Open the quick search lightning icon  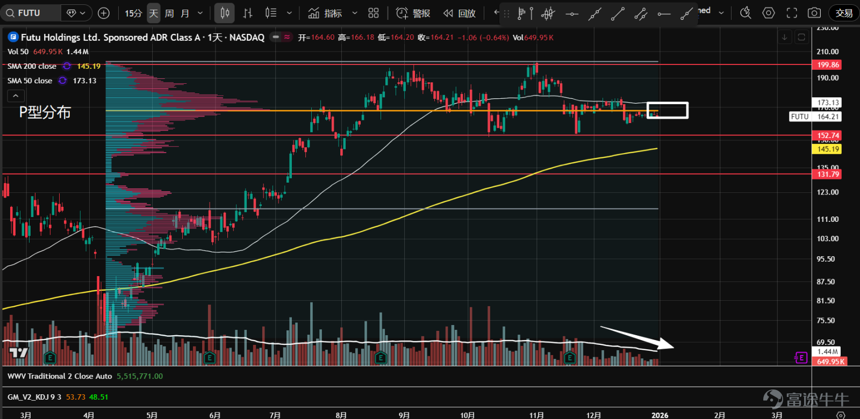pyautogui.click(x=746, y=13)
